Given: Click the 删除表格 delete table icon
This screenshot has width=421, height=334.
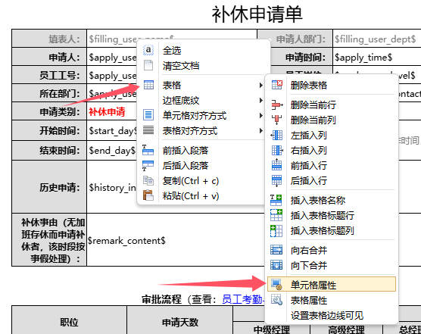Looking at the screenshot, I should click(x=277, y=85).
